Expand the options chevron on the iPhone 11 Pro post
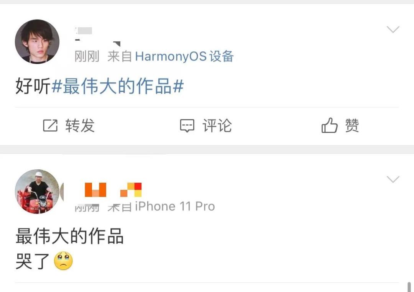This screenshot has width=414, height=292. click(393, 179)
